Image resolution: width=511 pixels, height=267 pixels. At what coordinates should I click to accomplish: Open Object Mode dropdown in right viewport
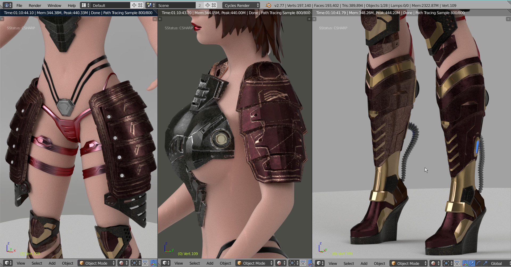409,263
